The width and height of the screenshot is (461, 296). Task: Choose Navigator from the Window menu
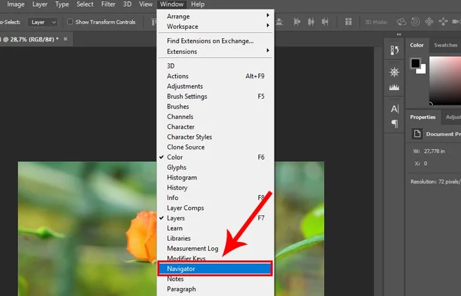tap(215, 268)
